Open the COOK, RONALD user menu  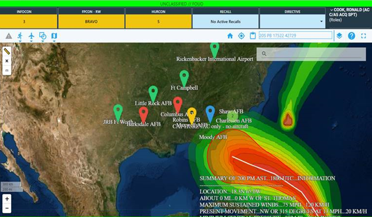pos(349,14)
